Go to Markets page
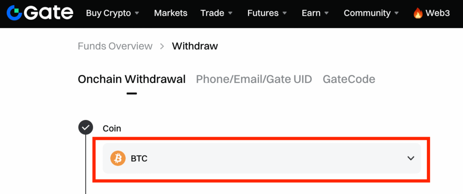 click(x=170, y=13)
